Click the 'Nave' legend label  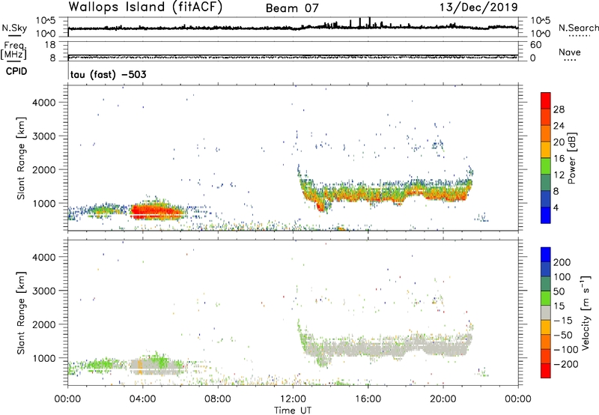pos(570,52)
